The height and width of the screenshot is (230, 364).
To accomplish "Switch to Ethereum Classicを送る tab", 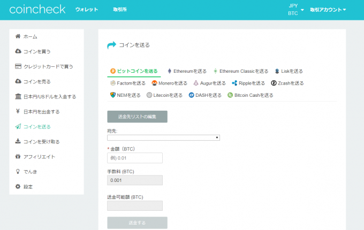I will pos(241,71).
